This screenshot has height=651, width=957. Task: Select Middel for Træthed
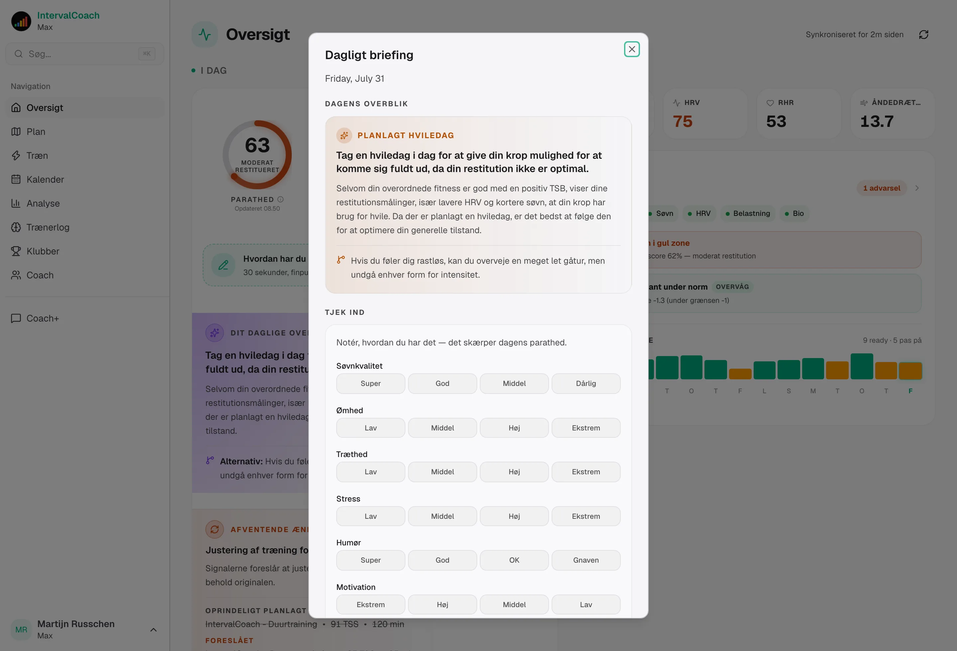pos(442,472)
